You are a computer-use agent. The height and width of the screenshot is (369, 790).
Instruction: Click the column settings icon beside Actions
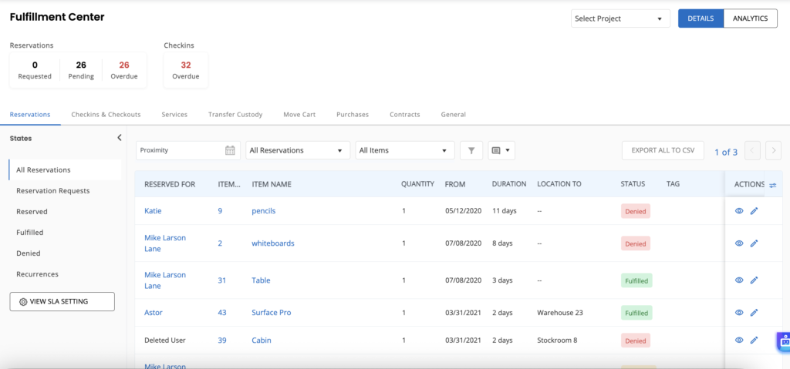[x=772, y=185]
